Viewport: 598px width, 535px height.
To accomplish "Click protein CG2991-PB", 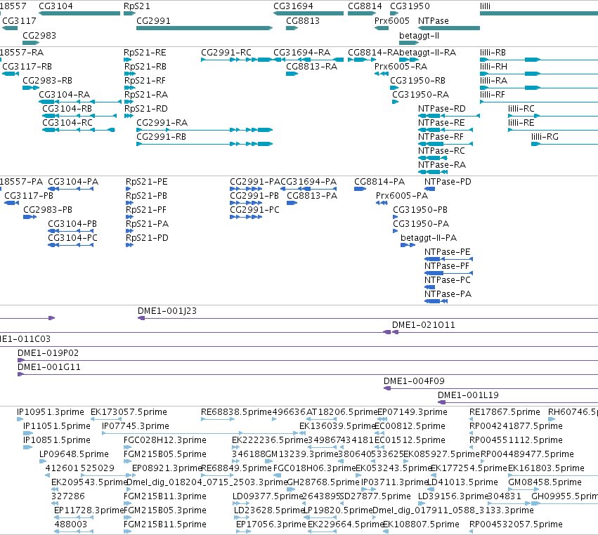I will coord(246,203).
